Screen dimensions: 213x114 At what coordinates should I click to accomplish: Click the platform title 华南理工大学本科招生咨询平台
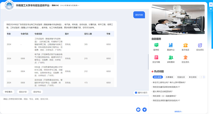click(32, 5)
